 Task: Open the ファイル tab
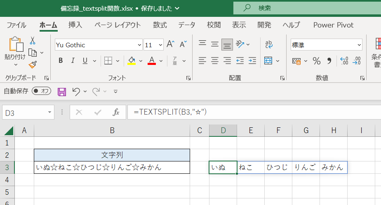16,25
